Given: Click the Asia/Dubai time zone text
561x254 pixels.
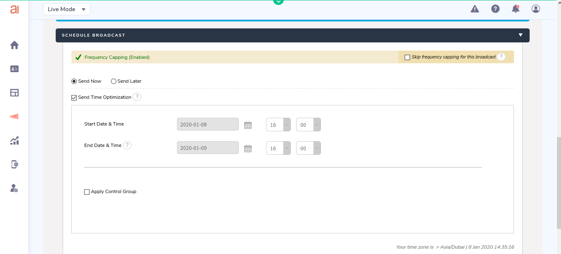Looking at the screenshot, I should click(x=453, y=247).
